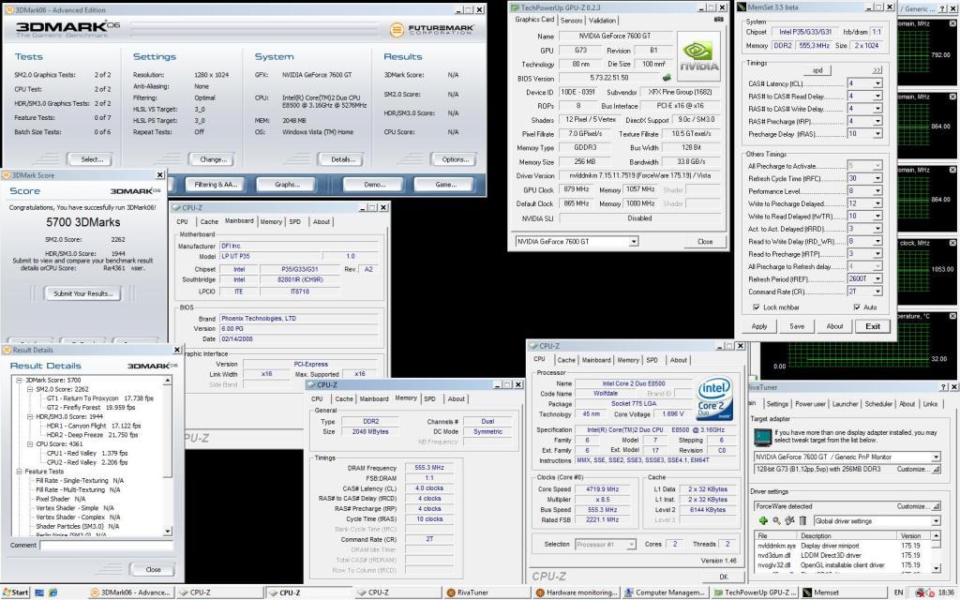Click the spd button in MemSet Timings
This screenshot has width=960, height=600.
click(817, 69)
